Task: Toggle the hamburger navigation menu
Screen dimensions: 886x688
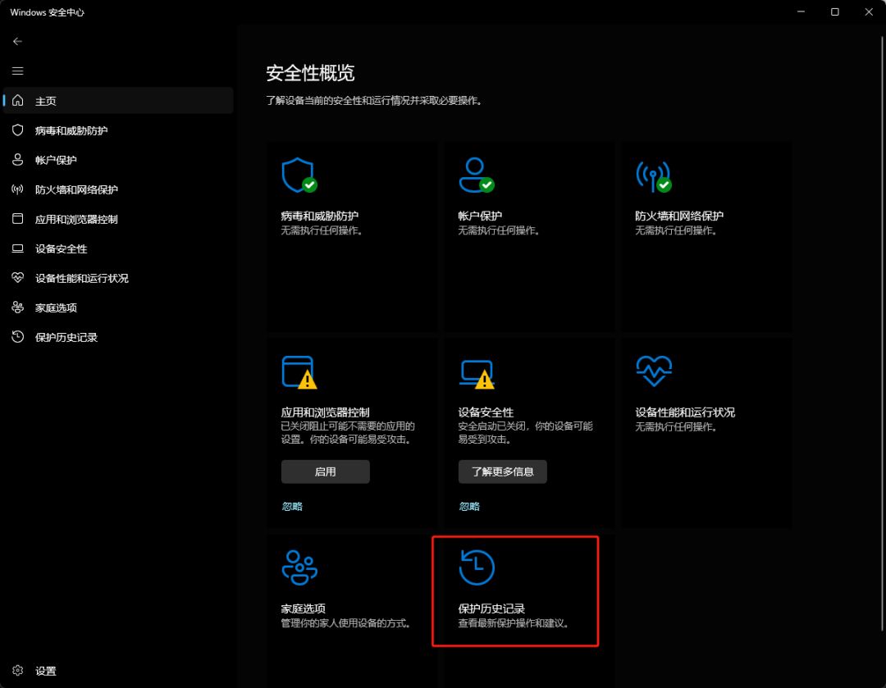Action: (x=17, y=71)
